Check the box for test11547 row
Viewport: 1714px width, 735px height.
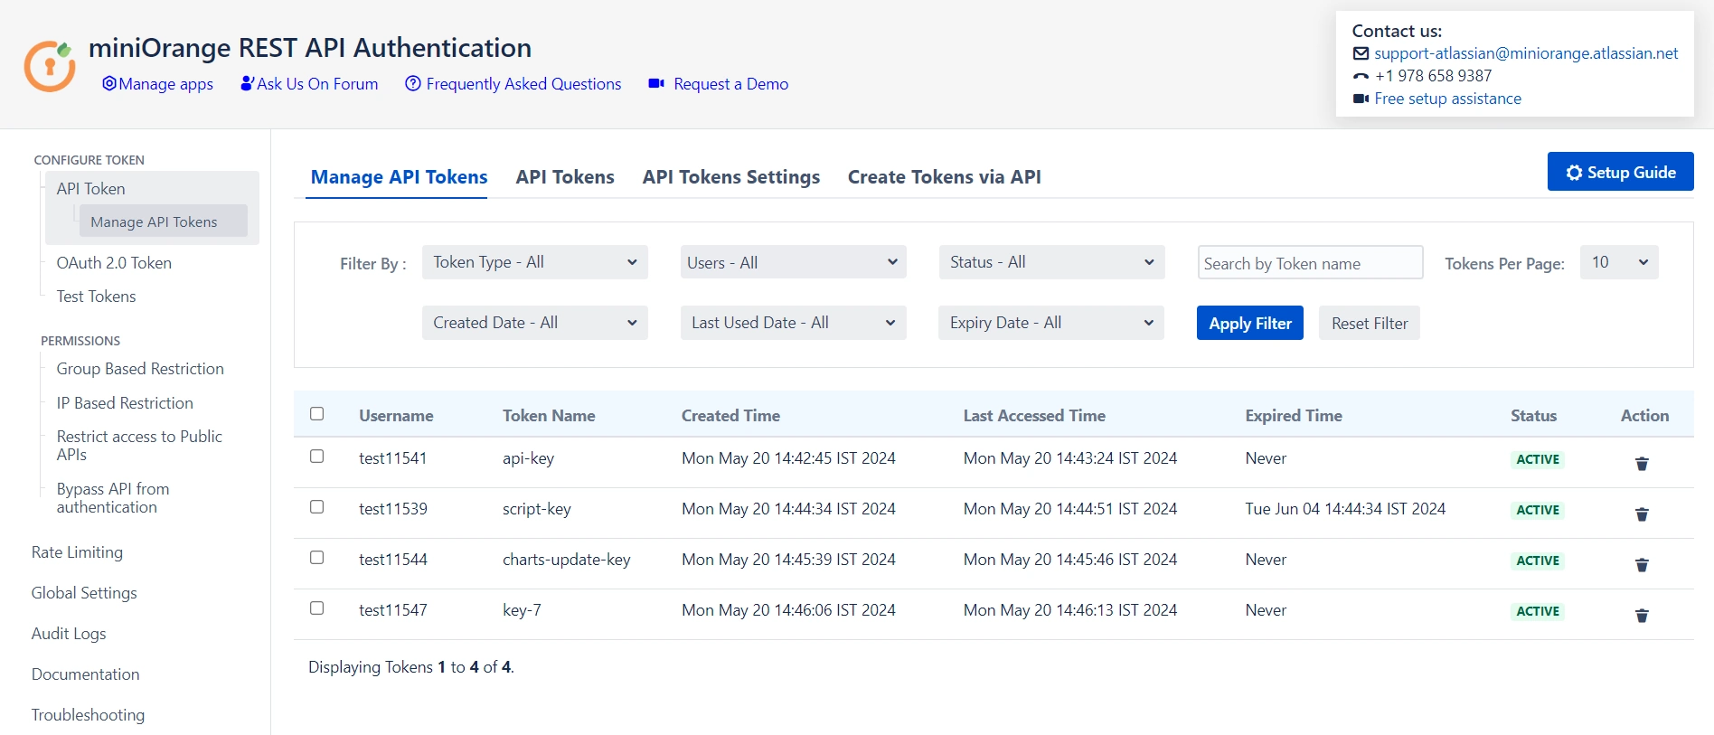point(316,608)
